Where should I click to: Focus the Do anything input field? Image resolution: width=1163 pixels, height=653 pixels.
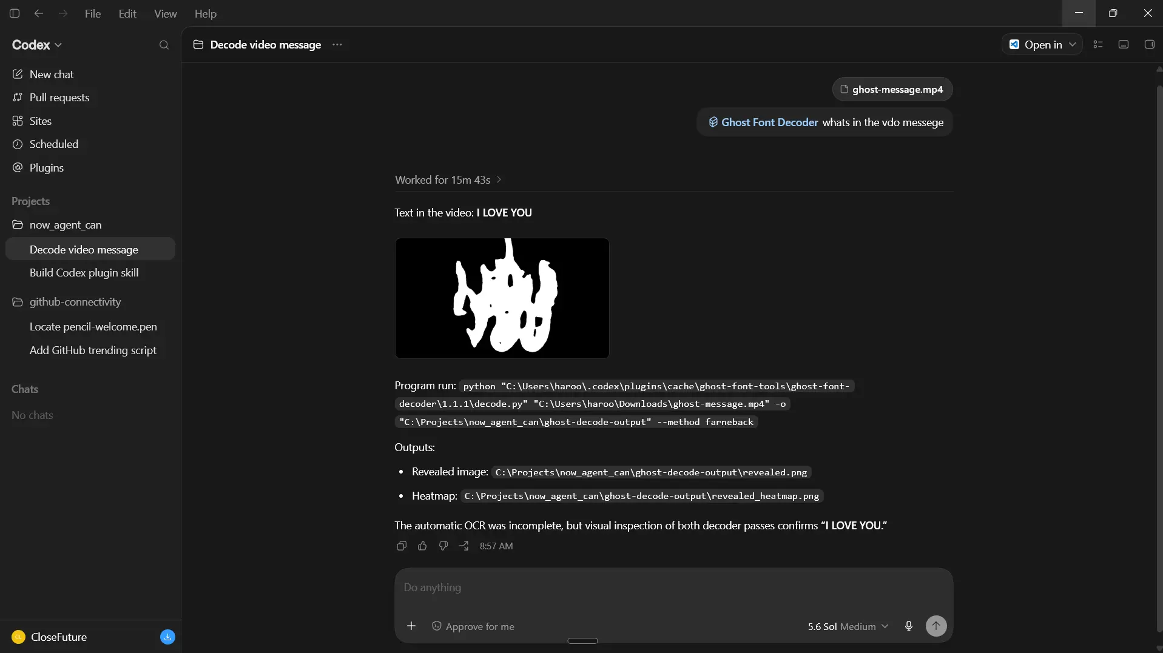(673, 588)
